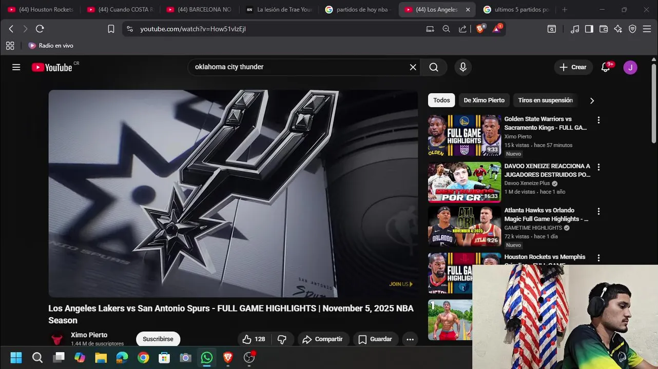Image resolution: width=658 pixels, height=369 pixels.
Task: Switch to Houston Rockets browser tab
Action: 41,9
